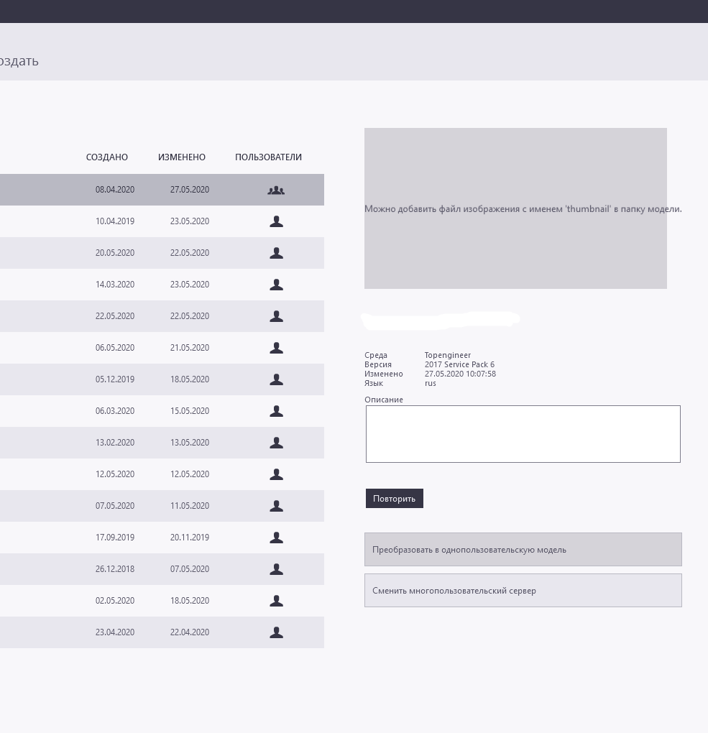The height and width of the screenshot is (733, 708).
Task: Click inside the Описание text box
Action: pyautogui.click(x=523, y=434)
